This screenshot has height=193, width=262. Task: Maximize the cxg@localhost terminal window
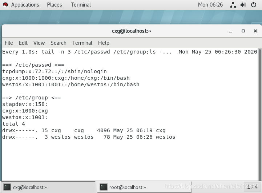pyautogui.click(x=243, y=31)
